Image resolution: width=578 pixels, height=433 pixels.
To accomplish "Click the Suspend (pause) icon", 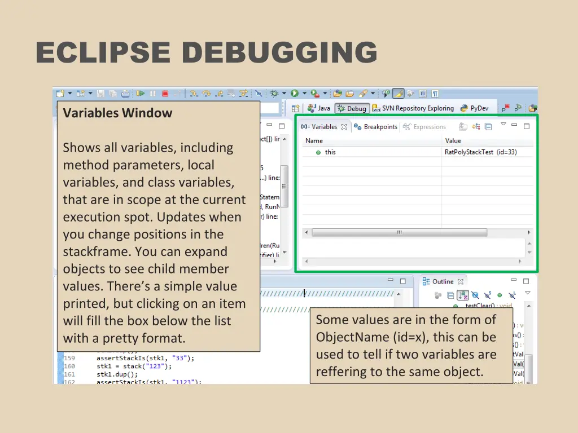I will coord(153,93).
